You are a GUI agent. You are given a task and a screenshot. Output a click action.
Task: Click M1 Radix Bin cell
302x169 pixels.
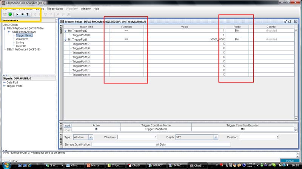tap(237, 40)
